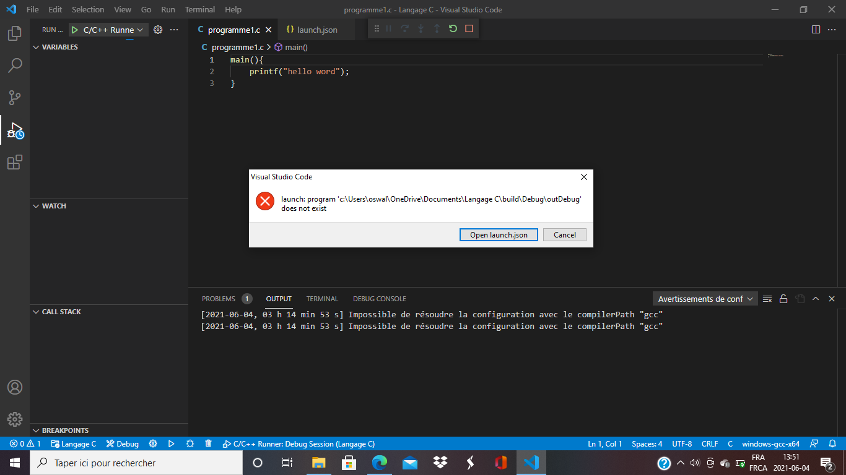Open the Run and Debug view
The height and width of the screenshot is (475, 846).
pos(15,131)
